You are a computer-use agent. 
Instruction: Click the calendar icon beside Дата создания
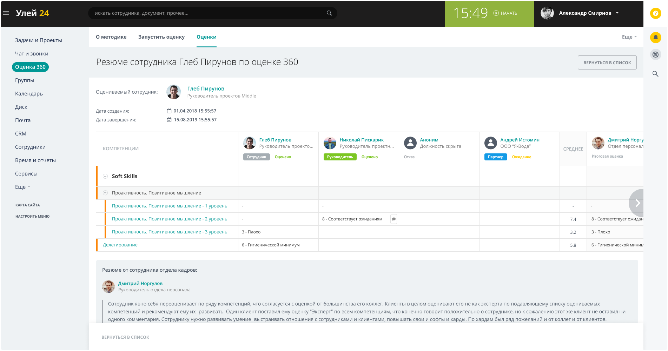[169, 111]
